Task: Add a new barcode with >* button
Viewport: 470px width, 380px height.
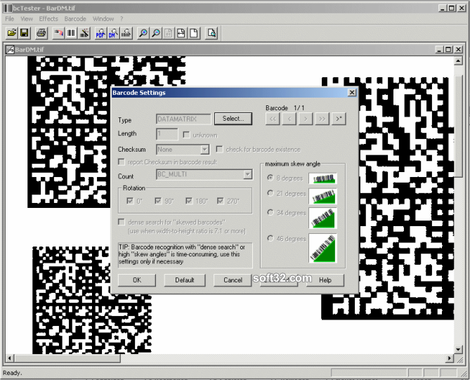Action: coord(339,119)
